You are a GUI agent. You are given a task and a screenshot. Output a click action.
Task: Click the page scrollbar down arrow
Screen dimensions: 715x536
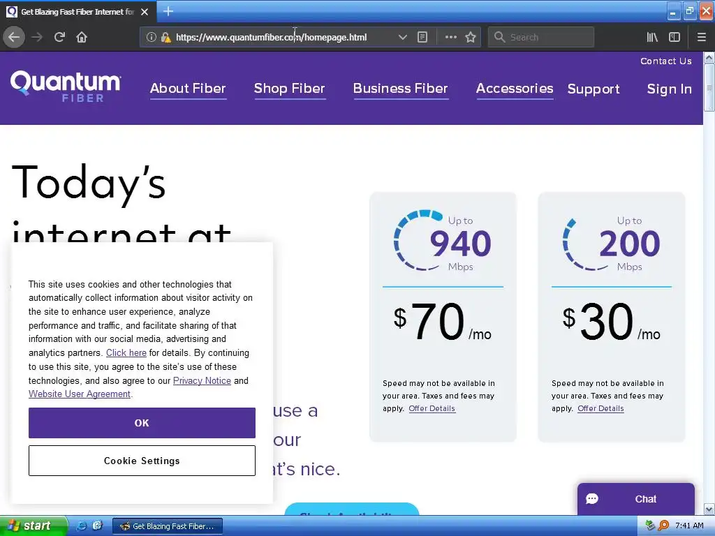709,509
